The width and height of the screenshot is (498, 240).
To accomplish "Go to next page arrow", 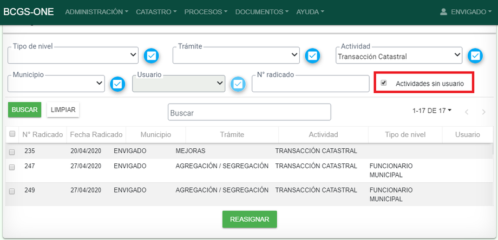I will 483,112.
